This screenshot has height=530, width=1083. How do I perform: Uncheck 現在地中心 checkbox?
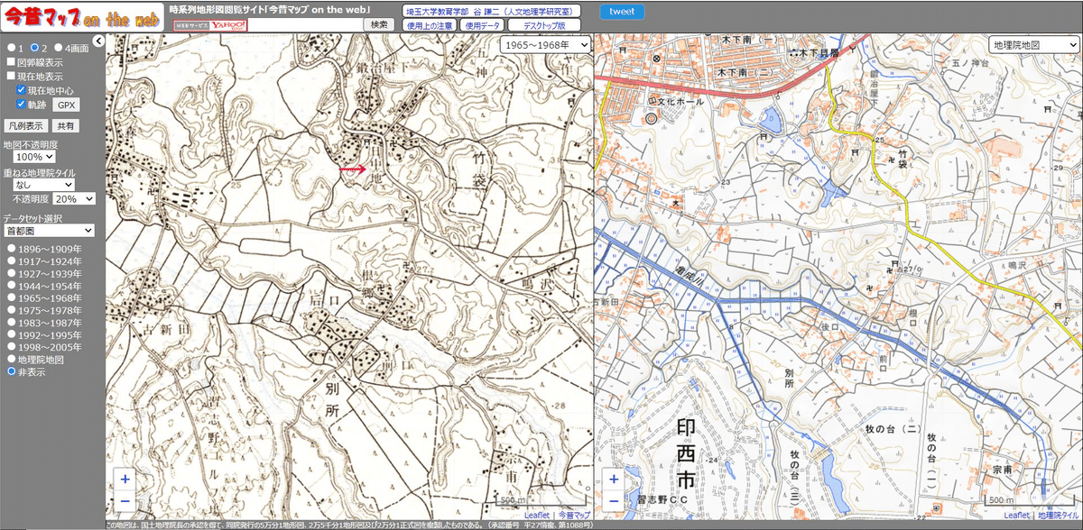21,90
